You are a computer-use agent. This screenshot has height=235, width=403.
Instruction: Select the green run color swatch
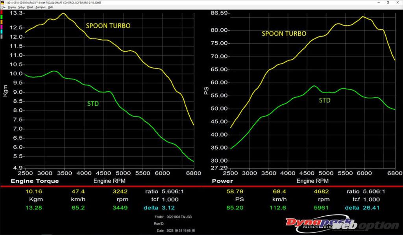[2, 17]
